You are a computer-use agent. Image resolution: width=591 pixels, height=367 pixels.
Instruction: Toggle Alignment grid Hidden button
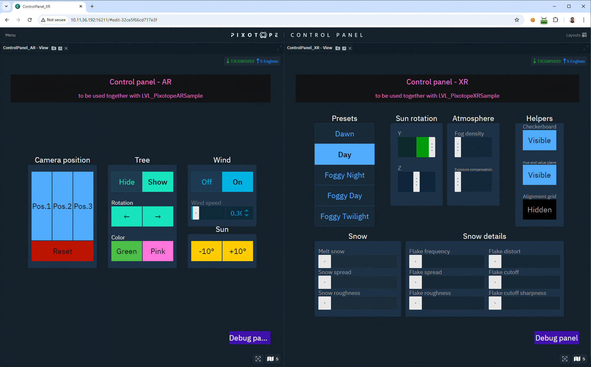[539, 210]
